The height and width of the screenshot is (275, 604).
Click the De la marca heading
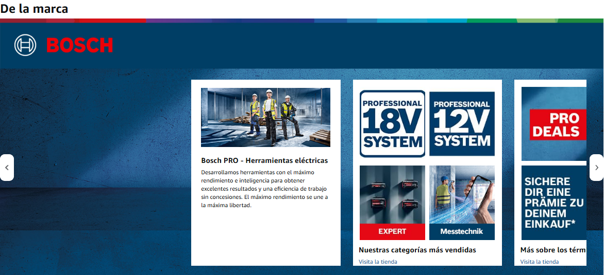[x=34, y=9]
